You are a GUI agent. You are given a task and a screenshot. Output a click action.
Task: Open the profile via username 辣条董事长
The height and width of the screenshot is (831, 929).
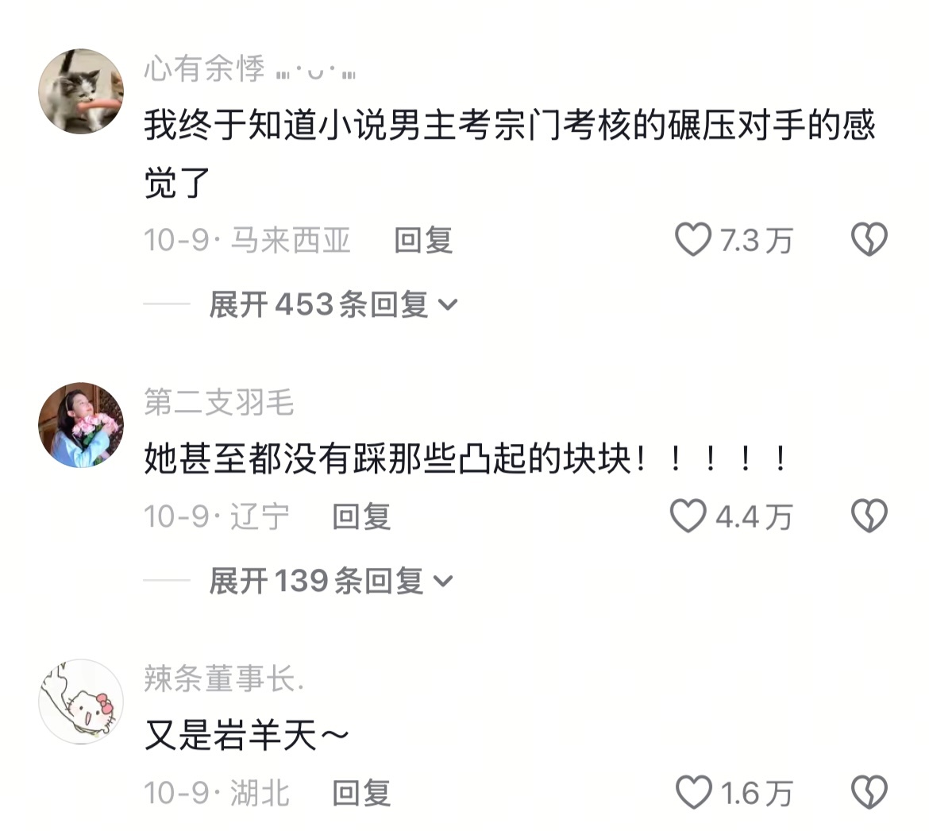coord(223,678)
